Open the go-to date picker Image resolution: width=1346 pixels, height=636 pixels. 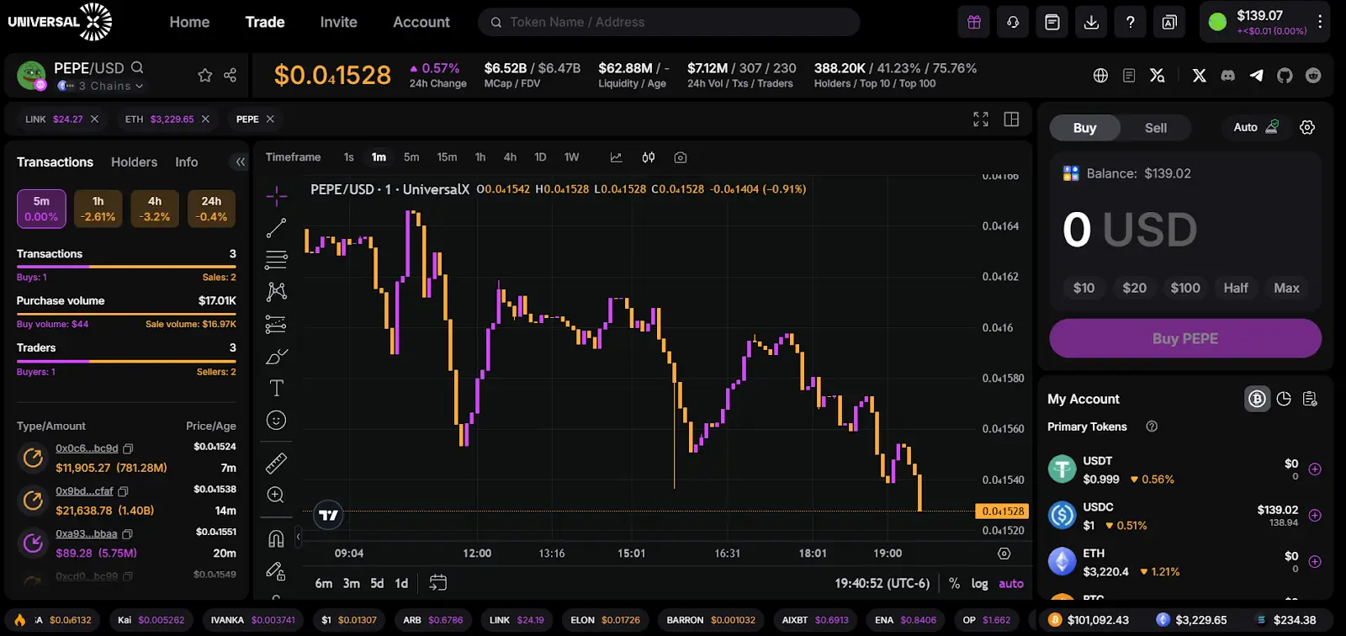437,583
